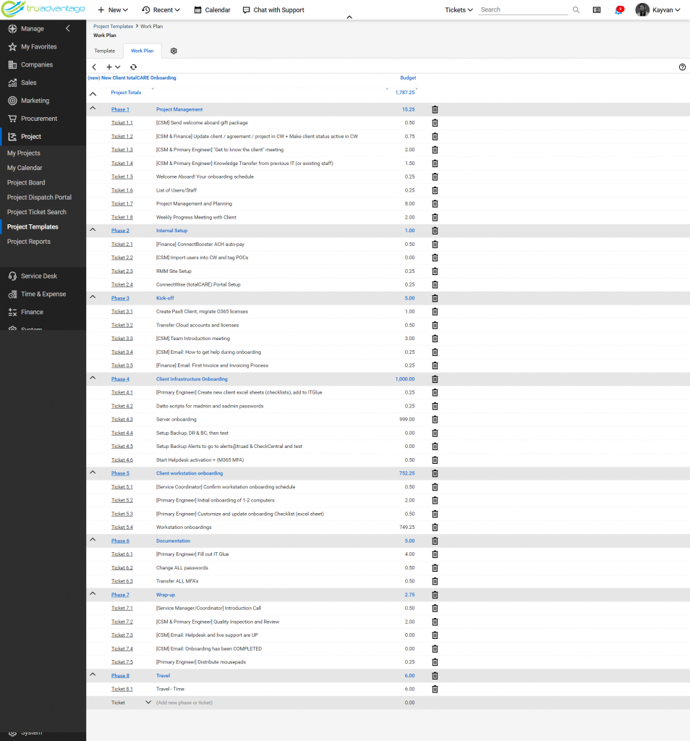
Task: Click the top search input field
Action: [523, 10]
